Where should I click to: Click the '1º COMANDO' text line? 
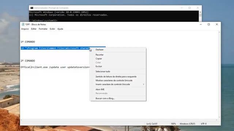[28, 42]
